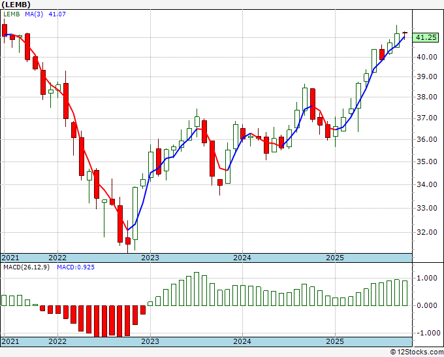Click 2021 on the price chart timeline

pyautogui.click(x=10, y=258)
